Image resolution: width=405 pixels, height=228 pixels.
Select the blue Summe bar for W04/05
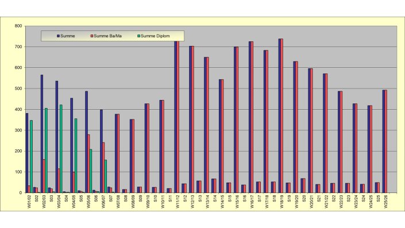point(72,145)
